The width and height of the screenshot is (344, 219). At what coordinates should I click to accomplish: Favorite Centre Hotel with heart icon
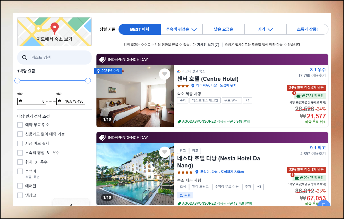point(165,74)
